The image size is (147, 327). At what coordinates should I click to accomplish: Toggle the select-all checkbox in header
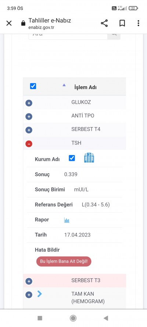(33, 86)
